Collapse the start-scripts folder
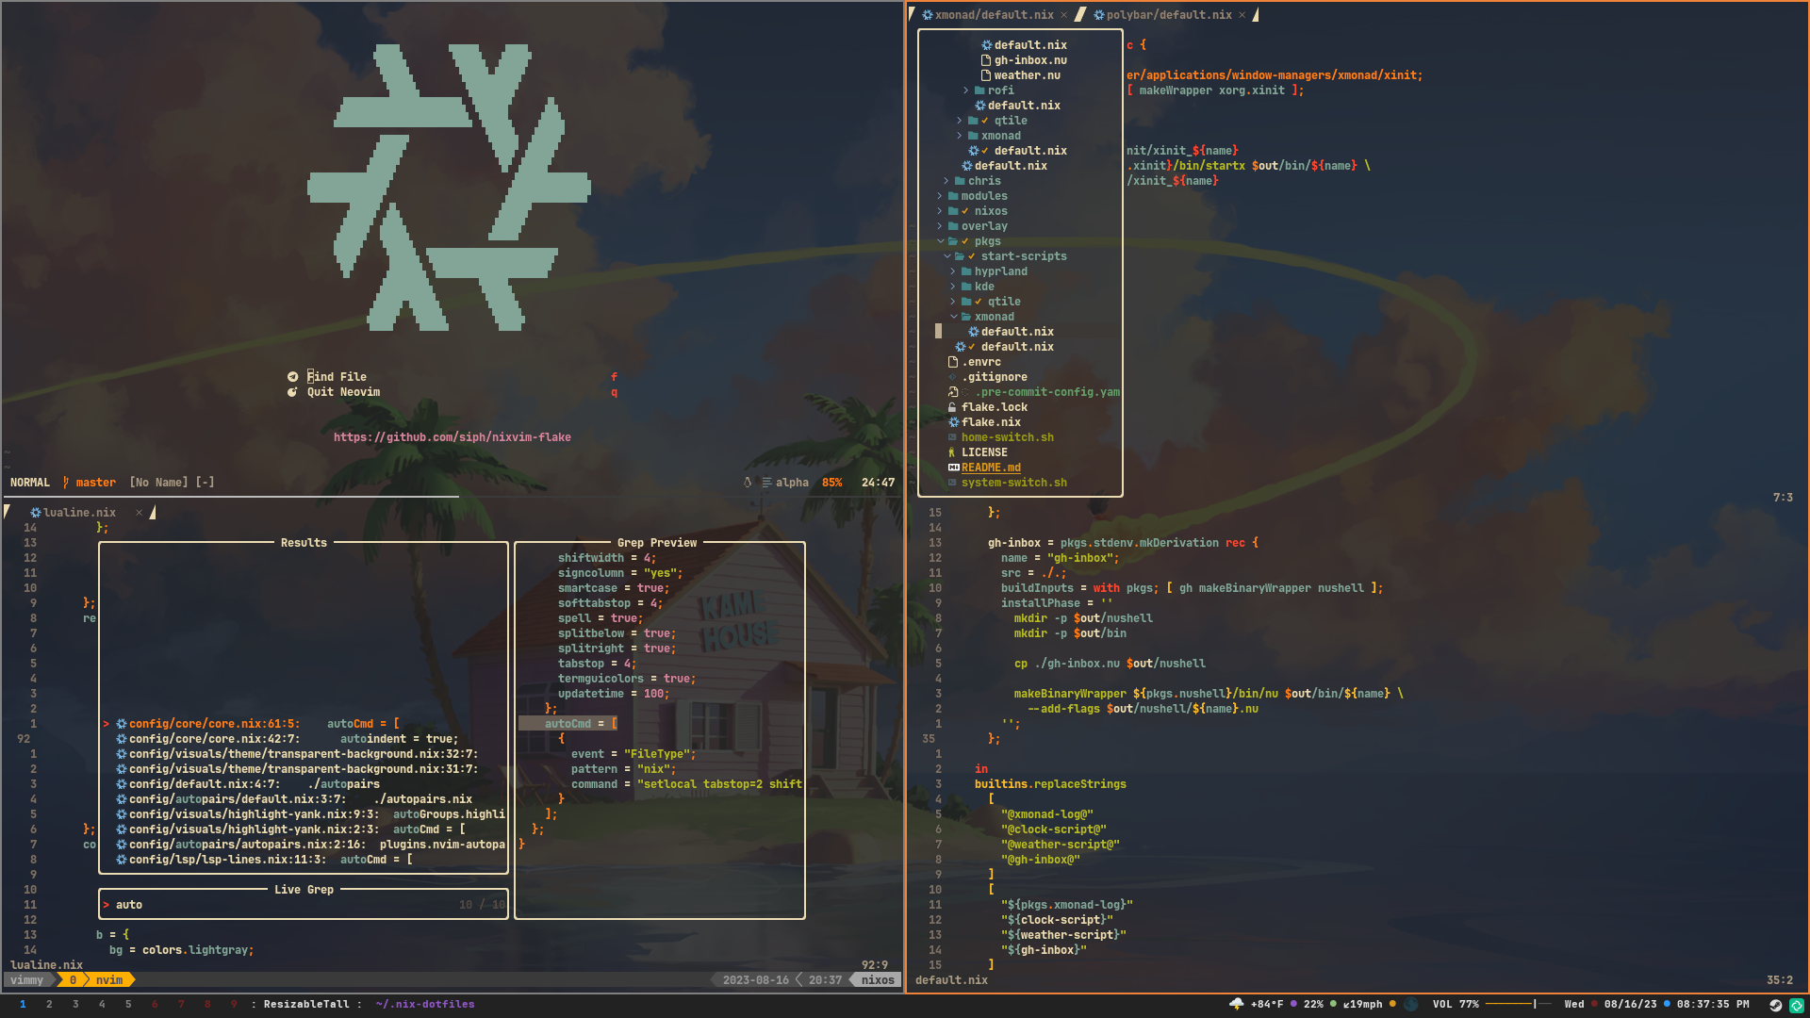Screen dimensions: 1810x1018 click(946, 256)
